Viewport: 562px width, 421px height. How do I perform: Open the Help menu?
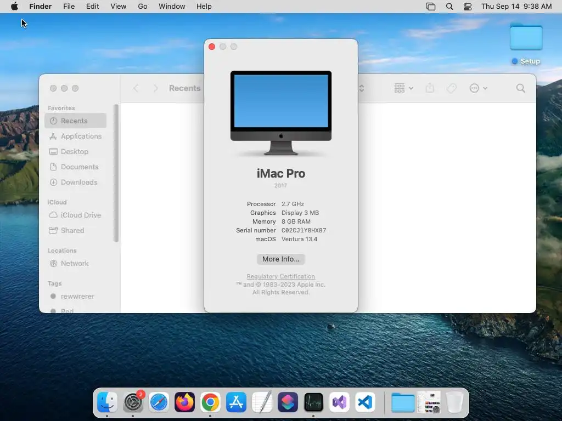coord(204,7)
